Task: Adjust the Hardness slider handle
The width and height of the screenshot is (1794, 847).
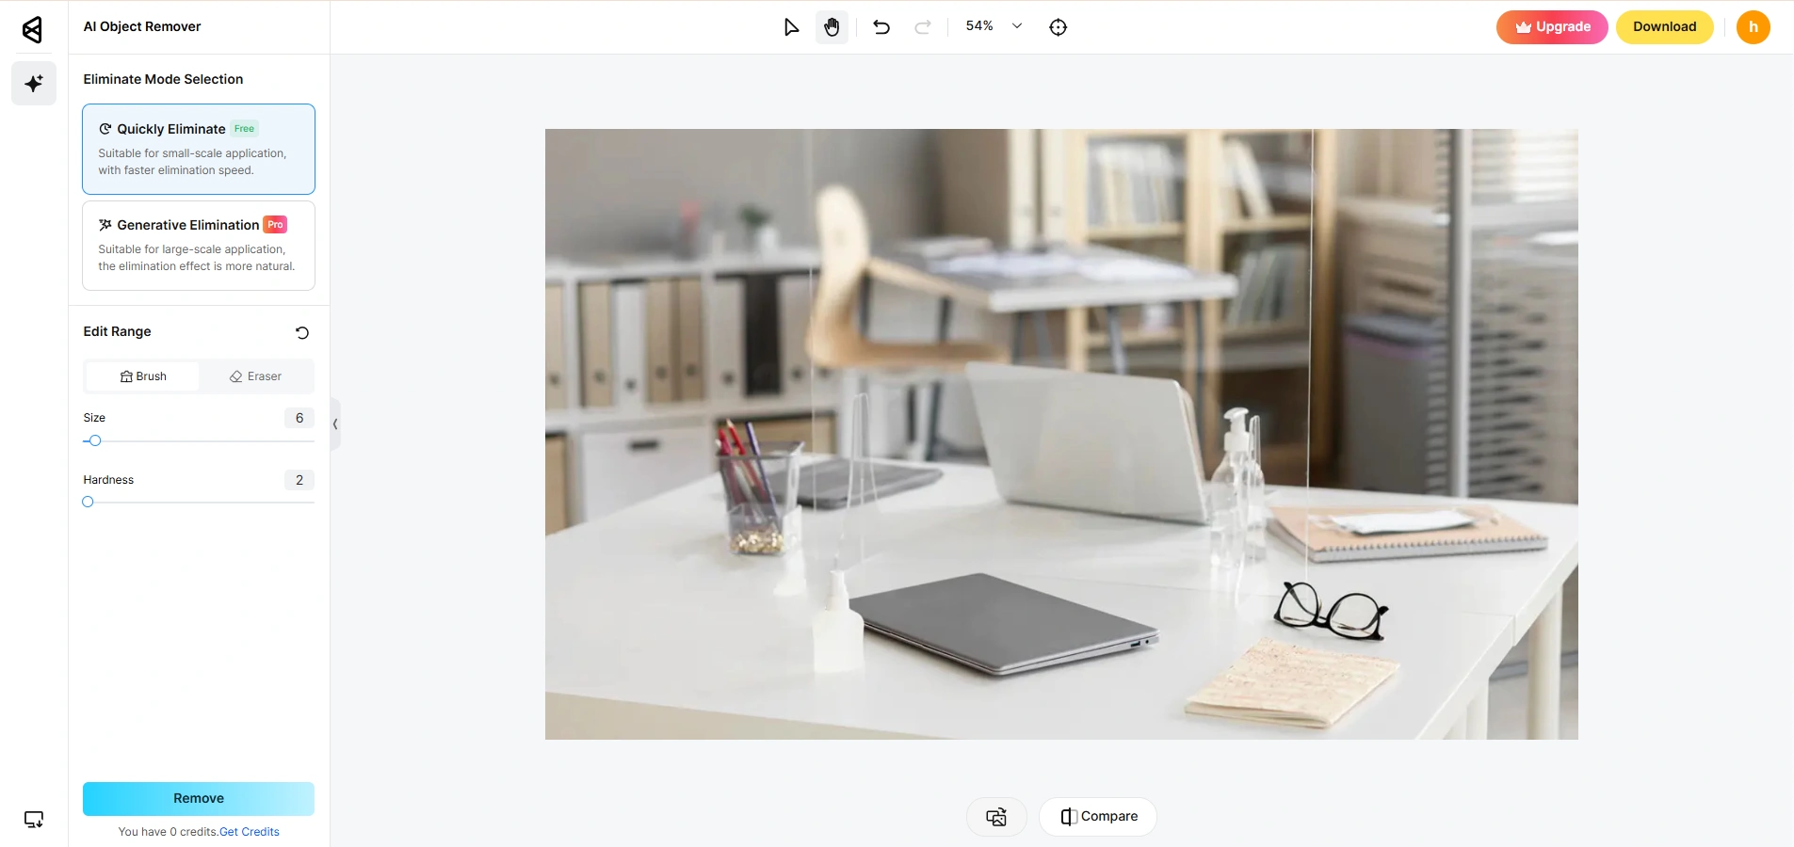Action: pos(89,502)
